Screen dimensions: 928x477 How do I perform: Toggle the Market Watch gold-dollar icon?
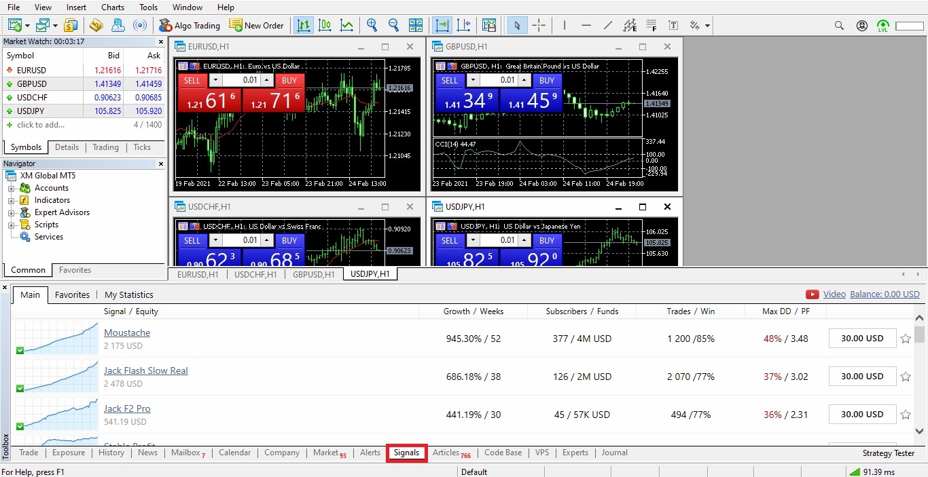pyautogui.click(x=71, y=25)
